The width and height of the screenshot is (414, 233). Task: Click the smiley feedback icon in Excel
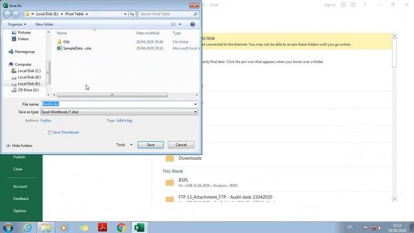pos(343,5)
